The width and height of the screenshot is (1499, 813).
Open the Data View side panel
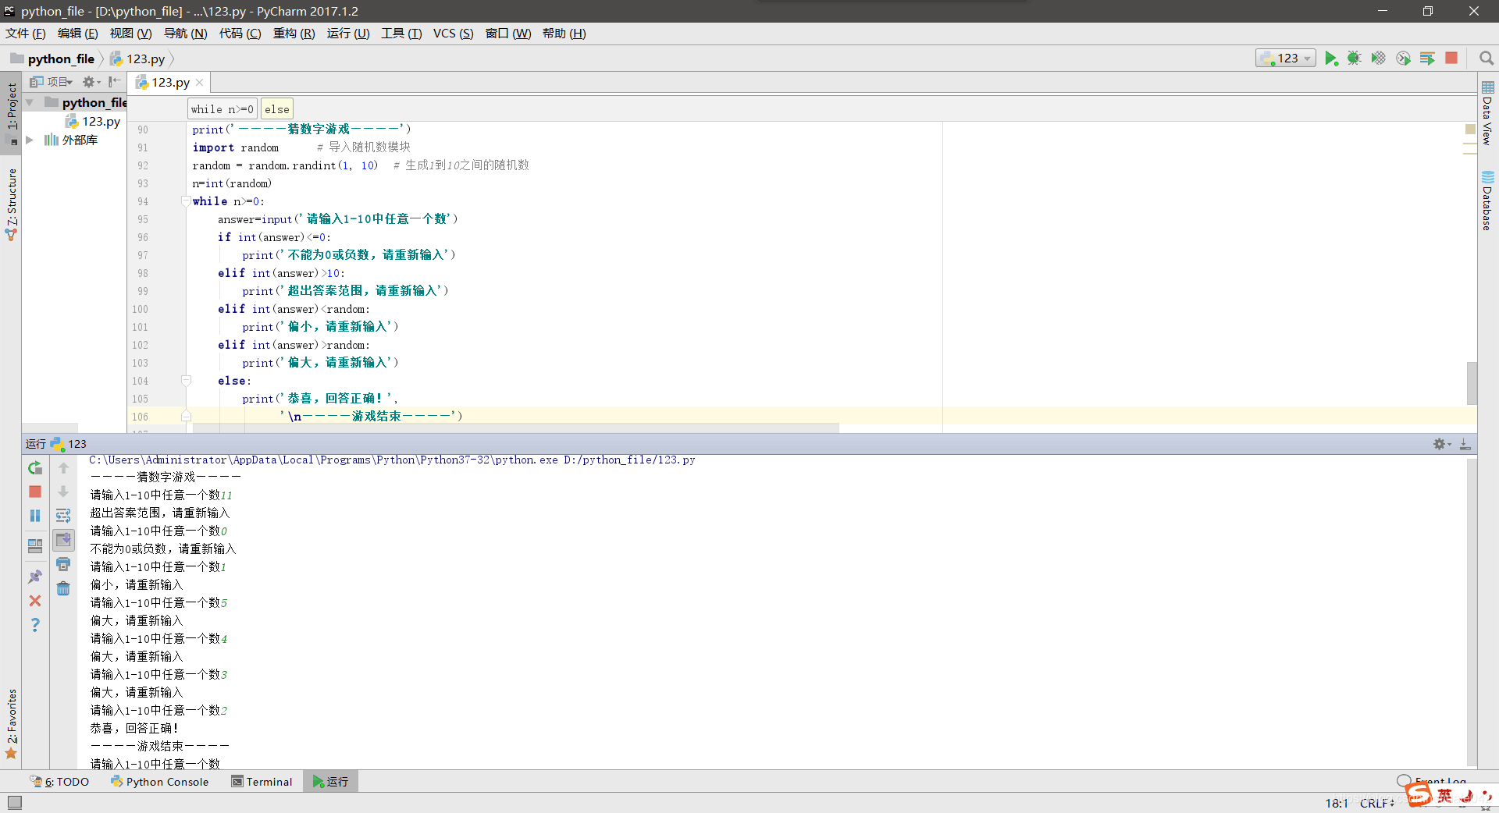coord(1487,113)
